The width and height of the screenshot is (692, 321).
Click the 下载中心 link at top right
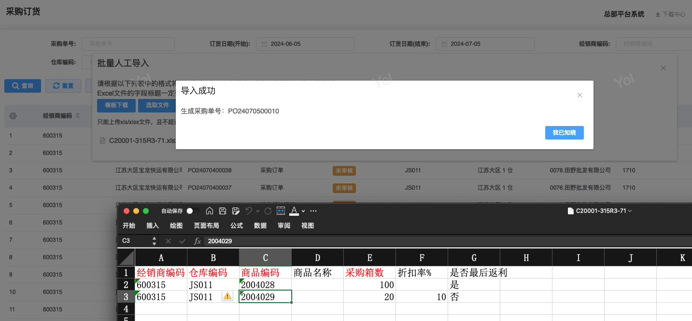670,14
